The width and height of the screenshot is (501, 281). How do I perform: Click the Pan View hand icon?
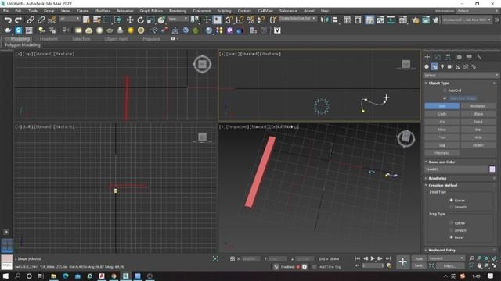[479, 265]
